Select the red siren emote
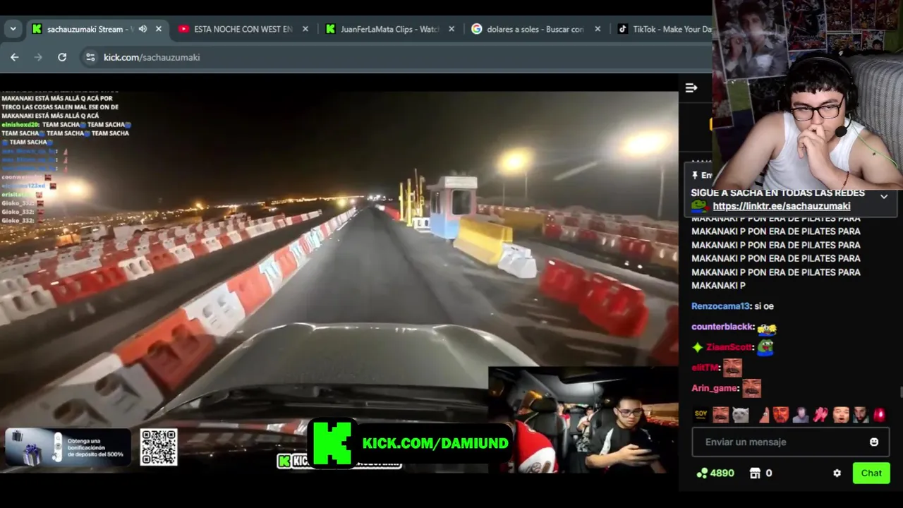 coord(879,415)
